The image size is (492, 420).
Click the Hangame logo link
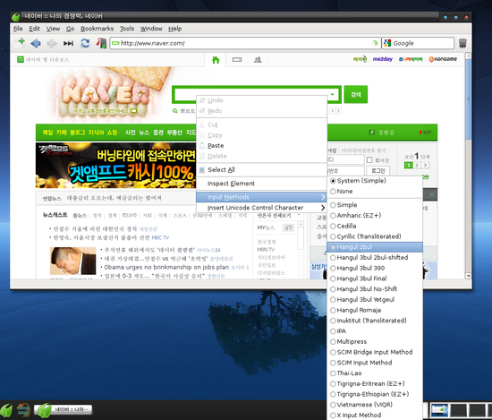coord(443,59)
